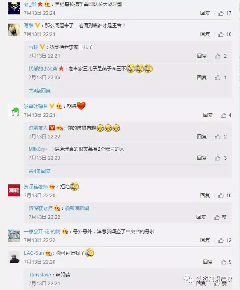The height and width of the screenshot is (290, 240).
Task: Reply to 老_街's comment via 回复
Action: (x=205, y=13)
